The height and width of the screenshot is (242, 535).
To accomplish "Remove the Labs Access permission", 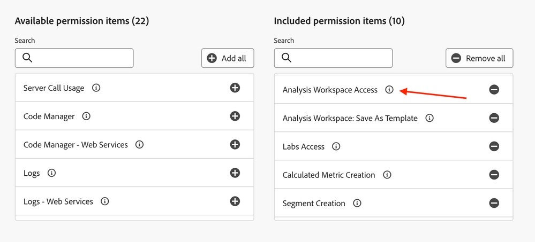I will pyautogui.click(x=494, y=146).
